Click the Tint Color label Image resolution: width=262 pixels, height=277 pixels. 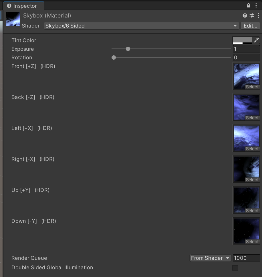coord(24,40)
